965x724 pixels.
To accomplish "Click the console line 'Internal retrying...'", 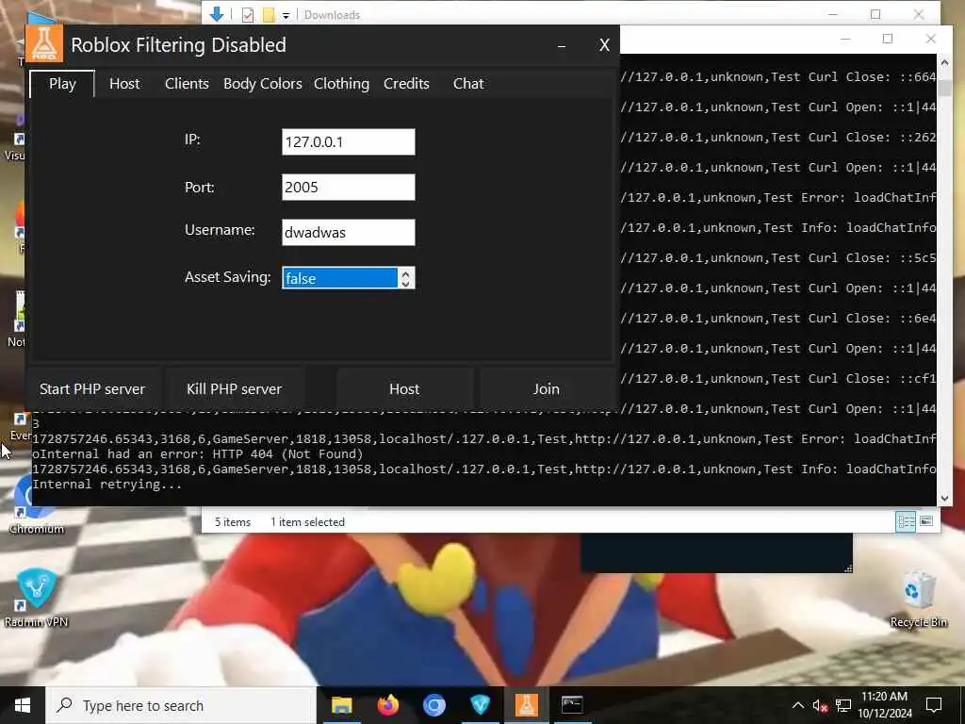I will [106, 485].
